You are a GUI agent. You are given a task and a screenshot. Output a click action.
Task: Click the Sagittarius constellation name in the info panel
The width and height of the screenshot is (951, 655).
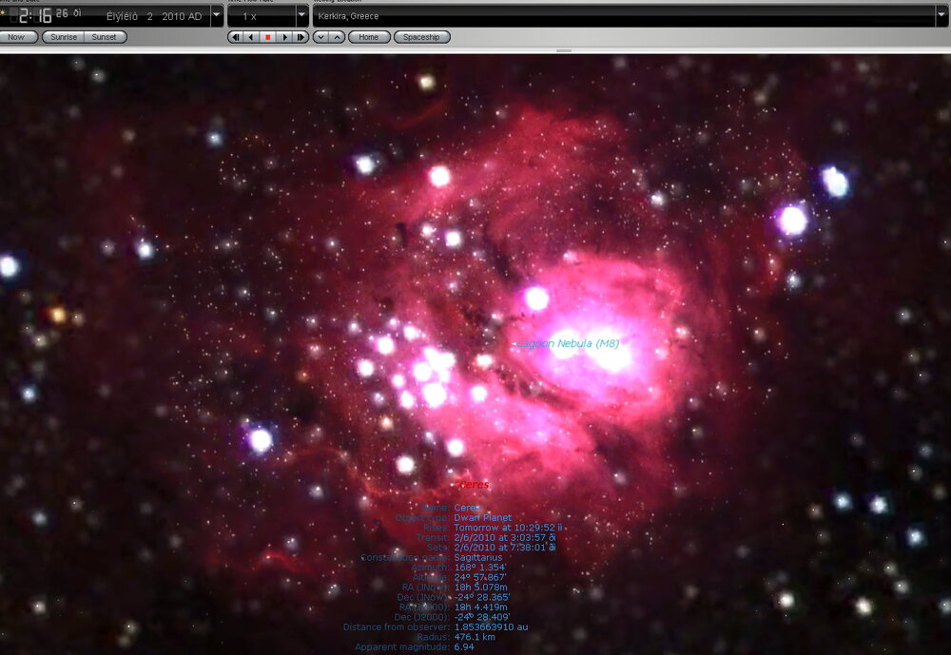pyautogui.click(x=476, y=556)
